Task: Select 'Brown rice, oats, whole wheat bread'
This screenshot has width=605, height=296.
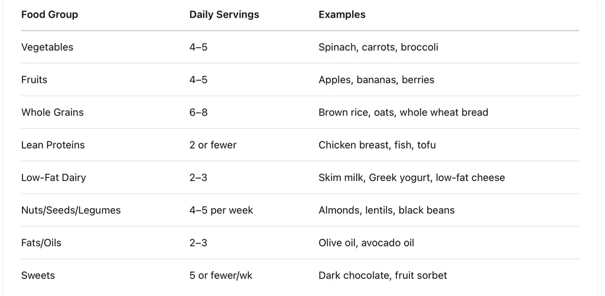Action: 404,113
